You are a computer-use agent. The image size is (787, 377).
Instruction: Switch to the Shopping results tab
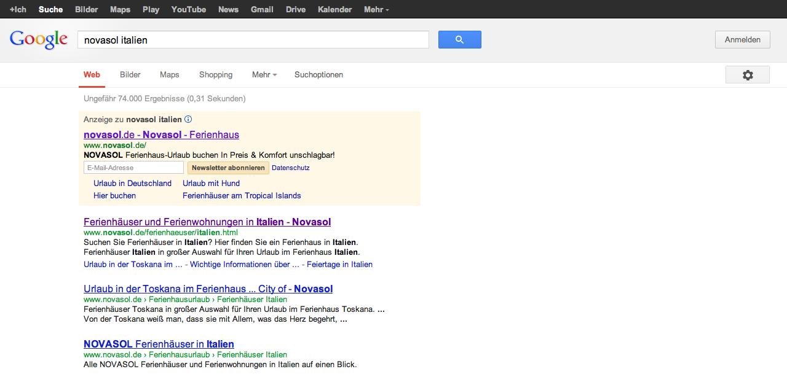[x=216, y=75]
